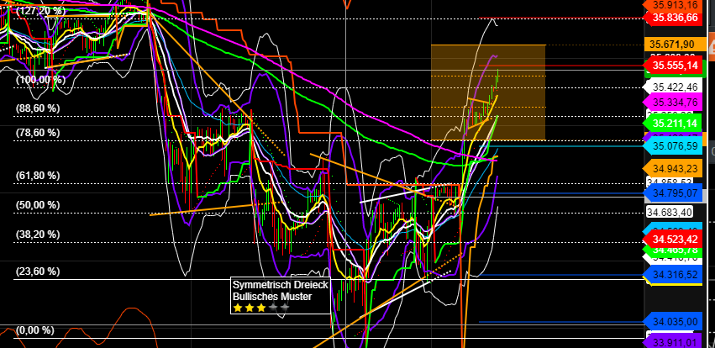
Task: Click the 127,20 % Fibonacci extension label
Action: 40,11
